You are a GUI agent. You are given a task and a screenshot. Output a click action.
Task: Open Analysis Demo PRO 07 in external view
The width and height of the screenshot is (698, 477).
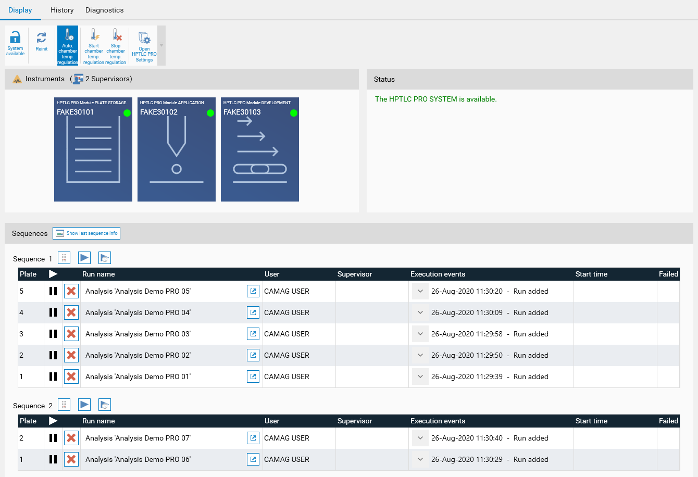pos(253,438)
